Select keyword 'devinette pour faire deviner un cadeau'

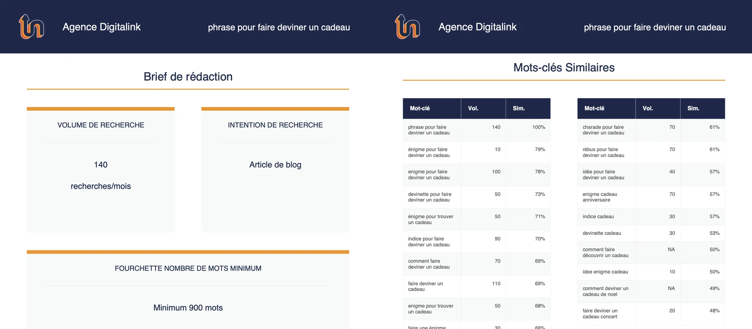[430, 197]
